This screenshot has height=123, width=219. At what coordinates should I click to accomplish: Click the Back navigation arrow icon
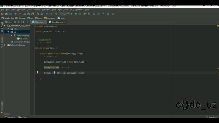point(47,14)
